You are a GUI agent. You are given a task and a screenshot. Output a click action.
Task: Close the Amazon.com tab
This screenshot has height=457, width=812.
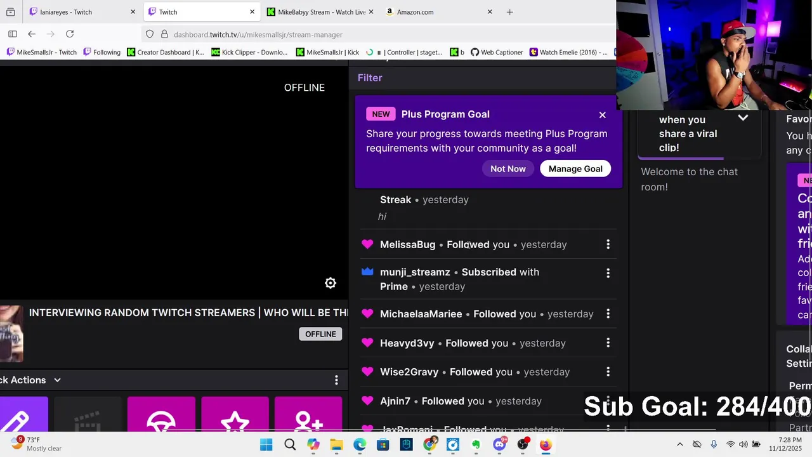click(x=490, y=12)
